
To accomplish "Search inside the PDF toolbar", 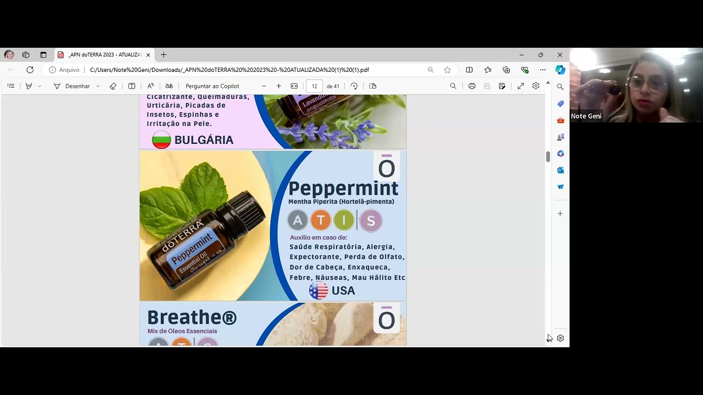I will pyautogui.click(x=453, y=86).
